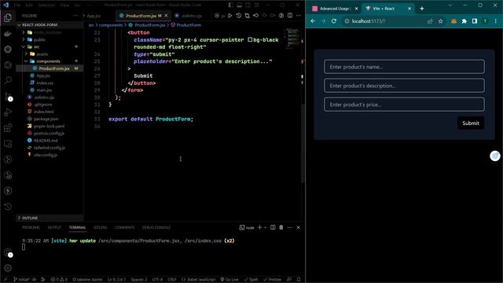Close the terminal panel
The width and height of the screenshot is (503, 283).
coord(299,227)
